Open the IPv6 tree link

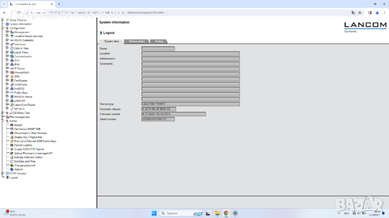point(17,64)
